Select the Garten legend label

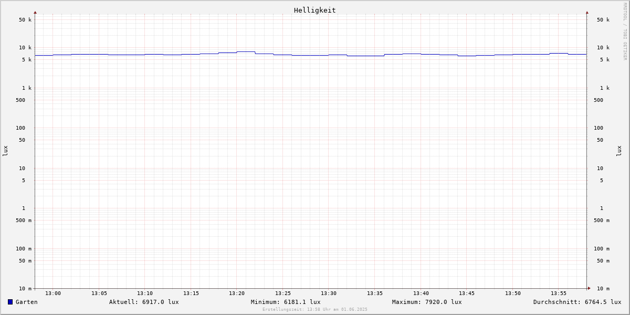27,302
